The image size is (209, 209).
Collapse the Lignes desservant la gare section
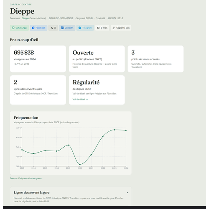pos(127,192)
